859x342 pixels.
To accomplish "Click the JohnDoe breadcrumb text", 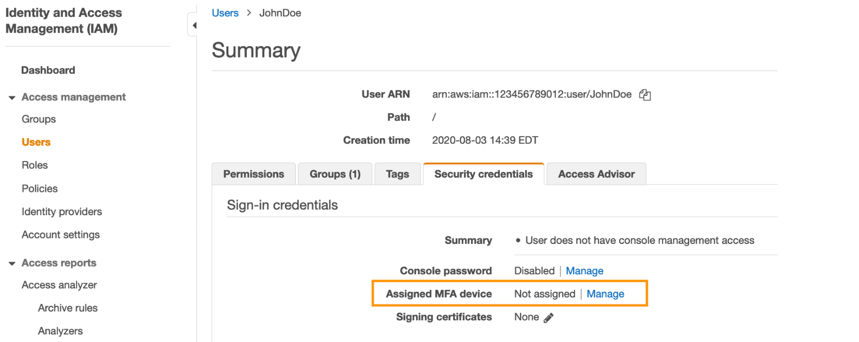I will (x=280, y=13).
